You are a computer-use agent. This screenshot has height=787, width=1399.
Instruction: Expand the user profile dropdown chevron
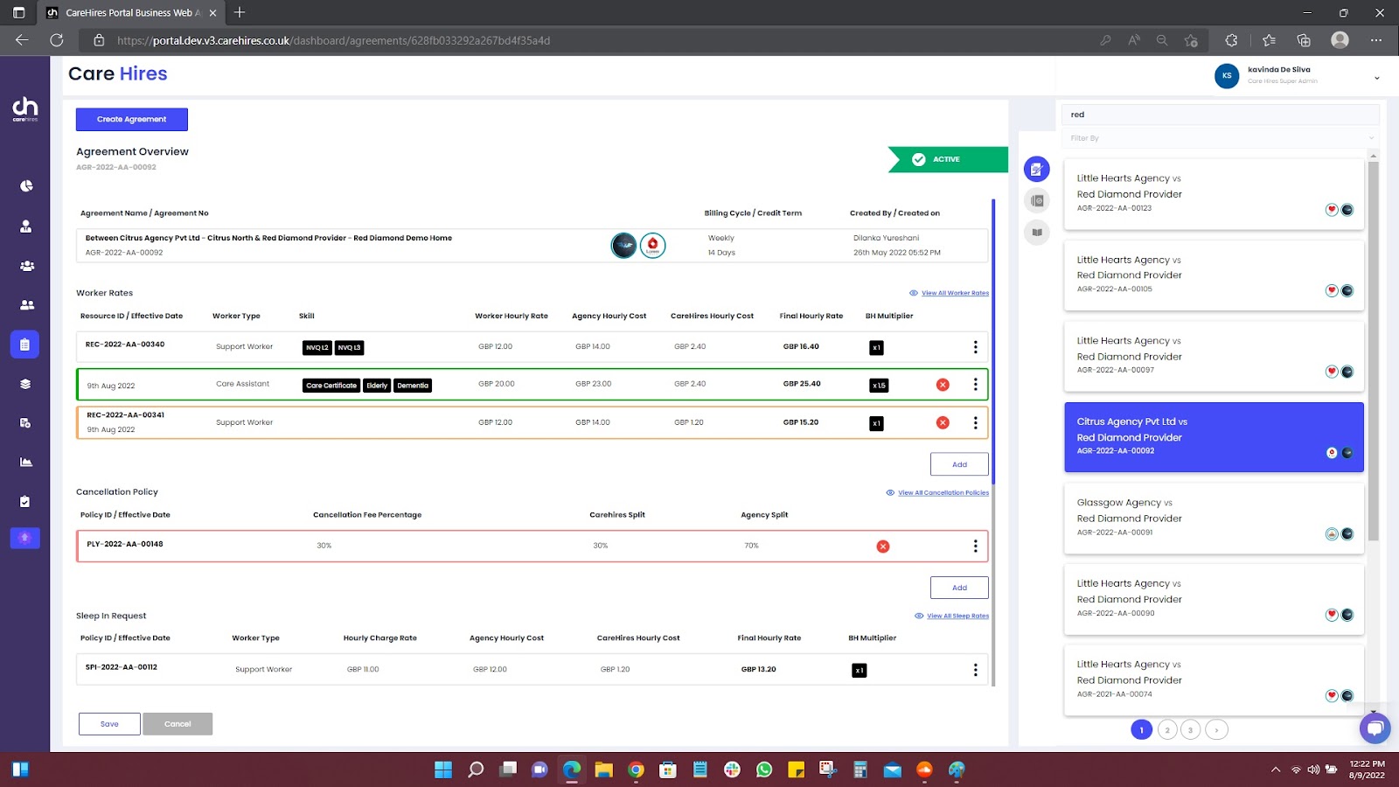(1376, 78)
